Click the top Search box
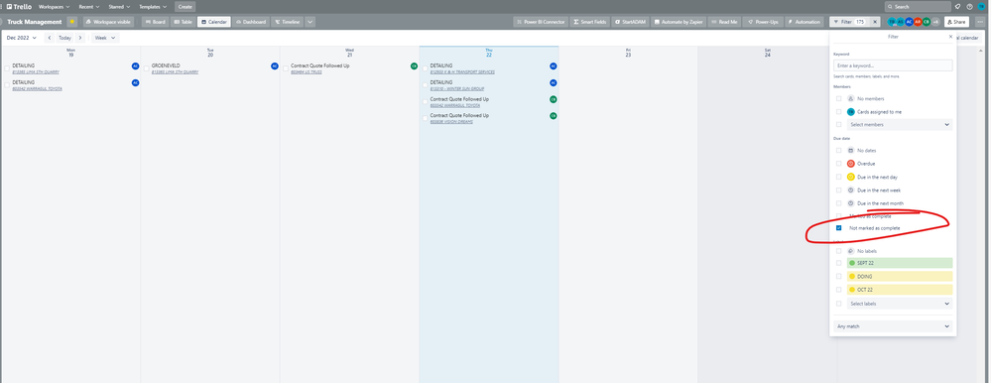Screen dimensions: 991x383 click(918, 6)
